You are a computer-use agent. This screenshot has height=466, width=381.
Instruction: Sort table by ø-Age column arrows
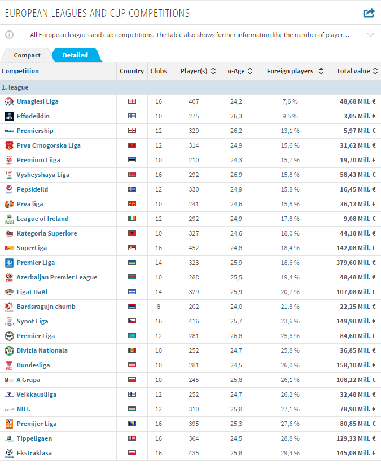coord(250,71)
